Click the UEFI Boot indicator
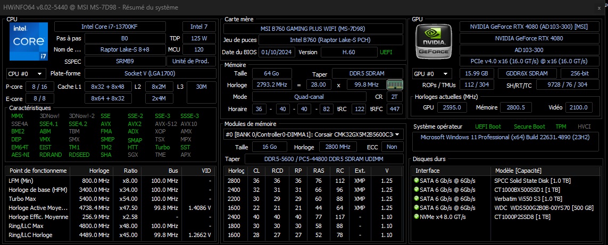The width and height of the screenshot is (608, 245). [x=488, y=127]
